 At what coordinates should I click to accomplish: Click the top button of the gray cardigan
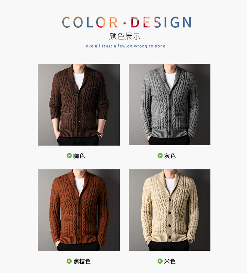tap(170, 95)
